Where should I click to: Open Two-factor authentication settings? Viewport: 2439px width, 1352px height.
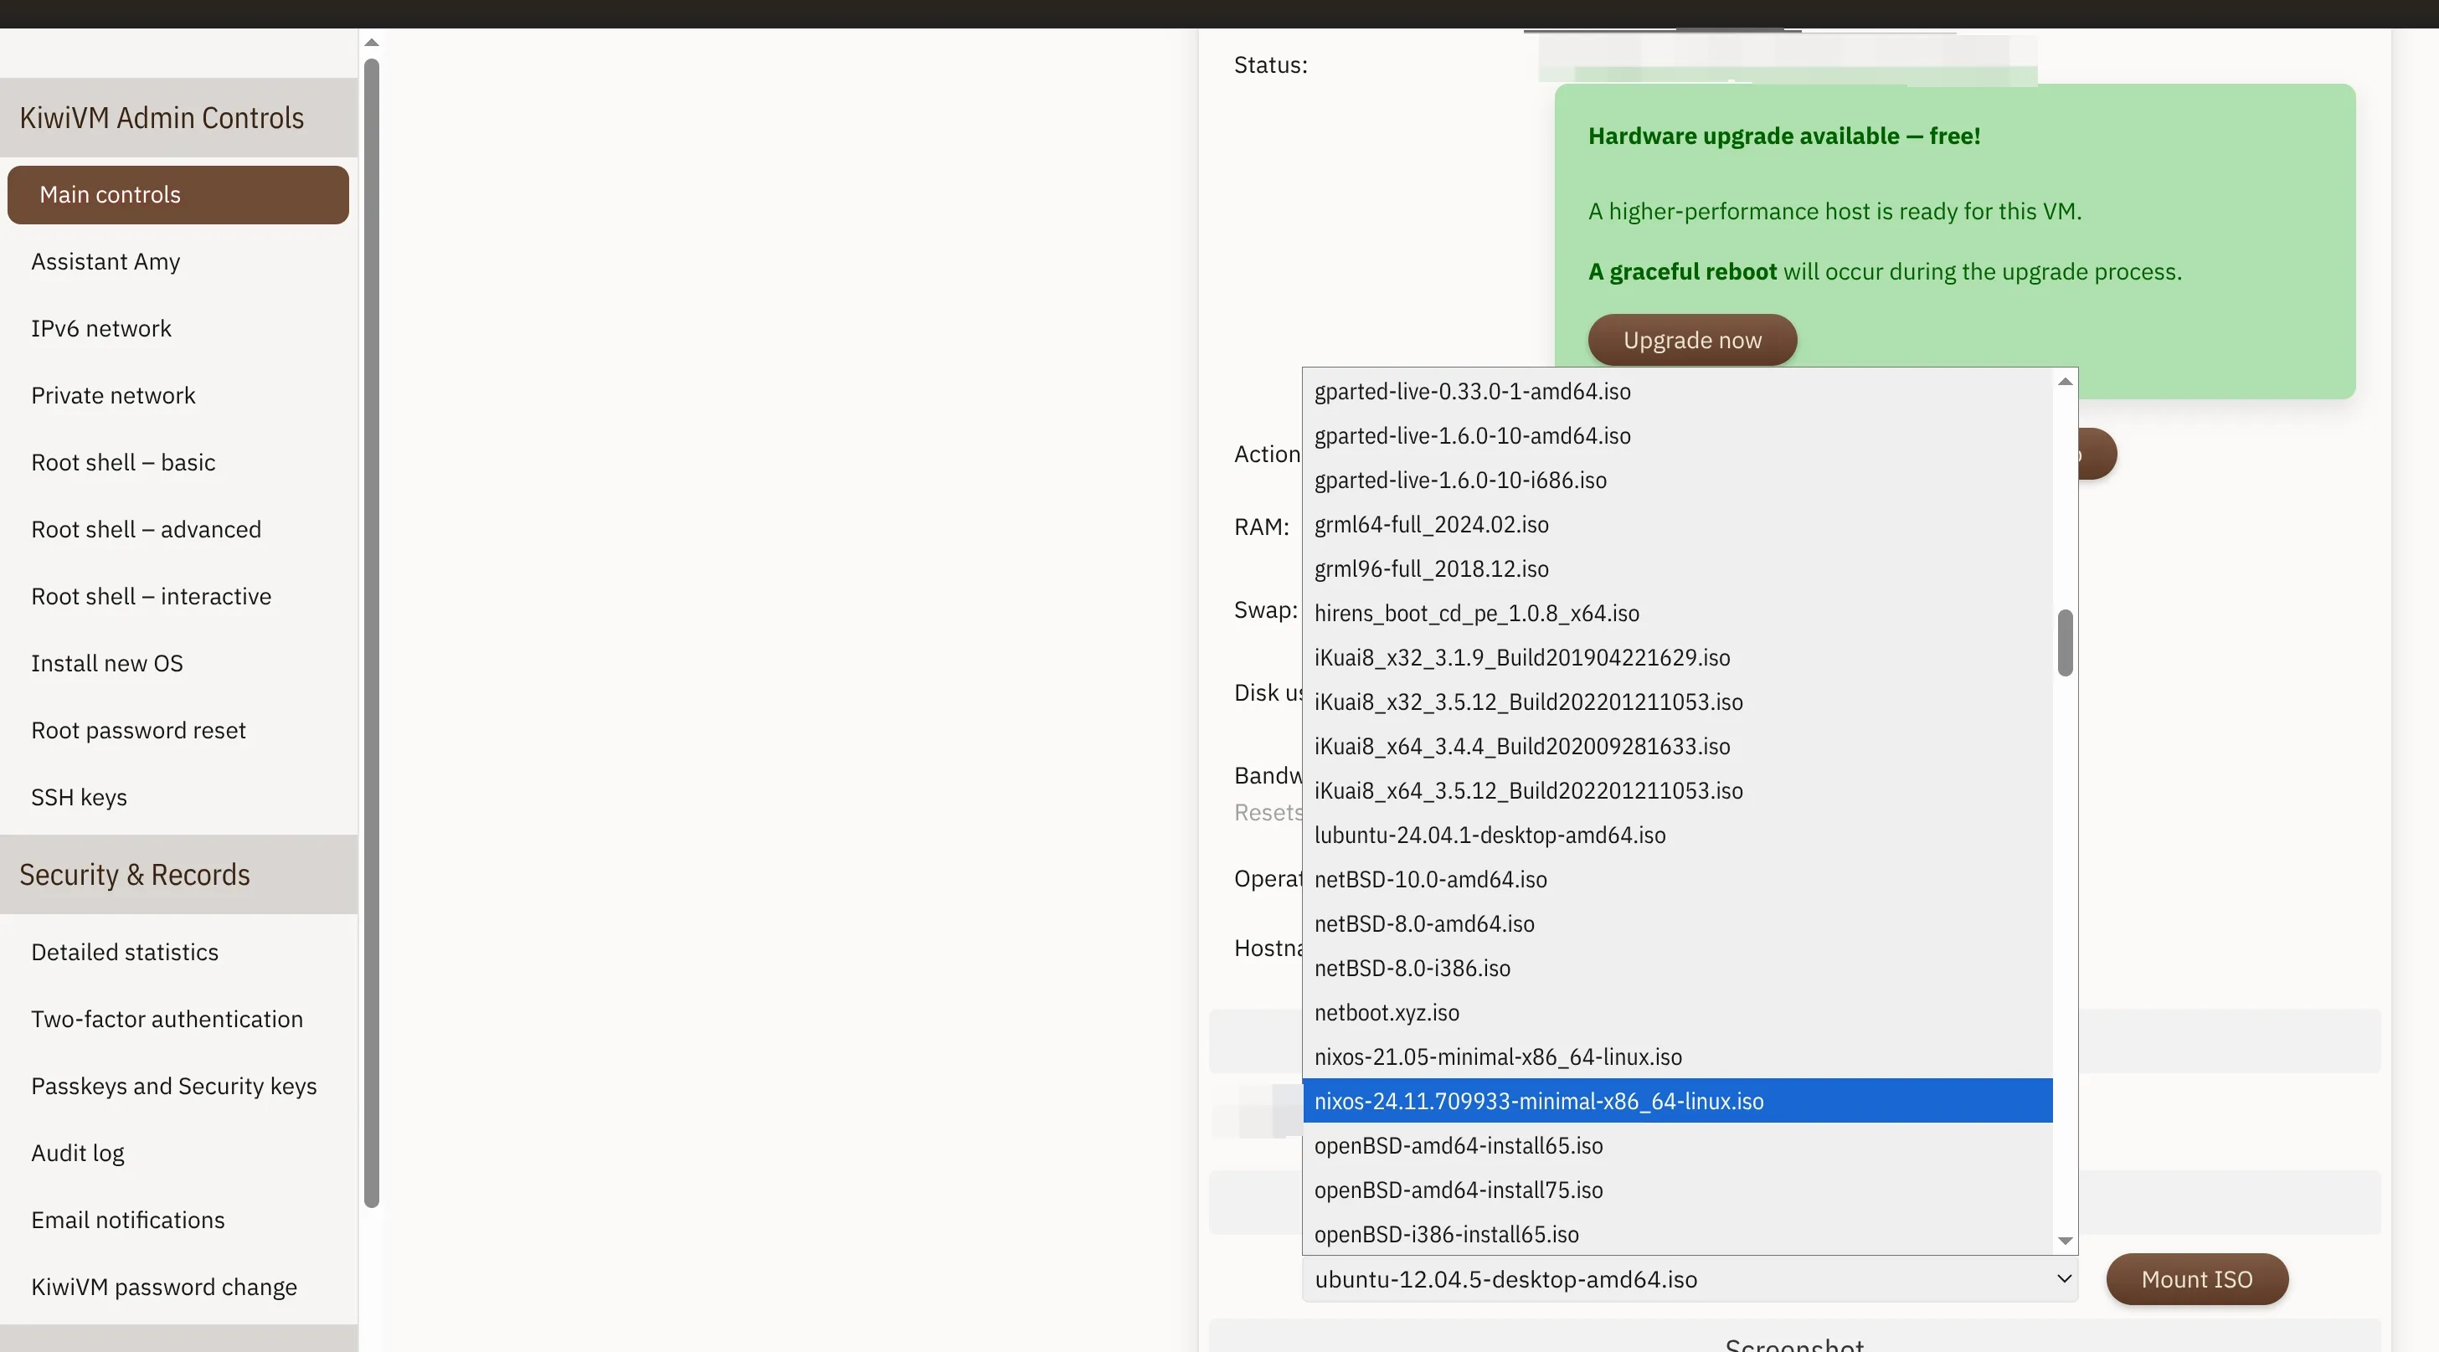click(167, 1019)
